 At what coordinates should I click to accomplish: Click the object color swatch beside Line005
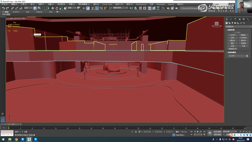pos(247,56)
